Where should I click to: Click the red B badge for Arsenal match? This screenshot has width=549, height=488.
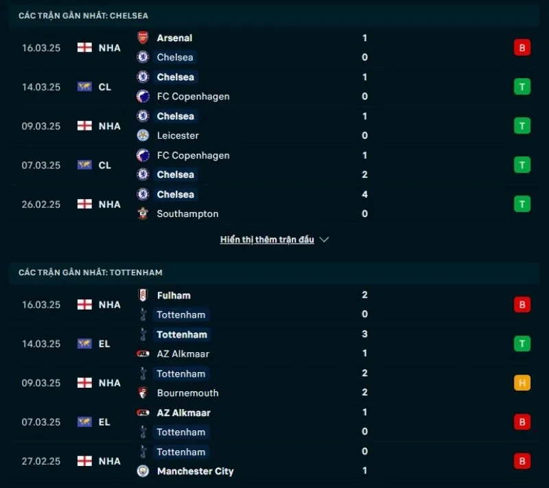tap(522, 47)
